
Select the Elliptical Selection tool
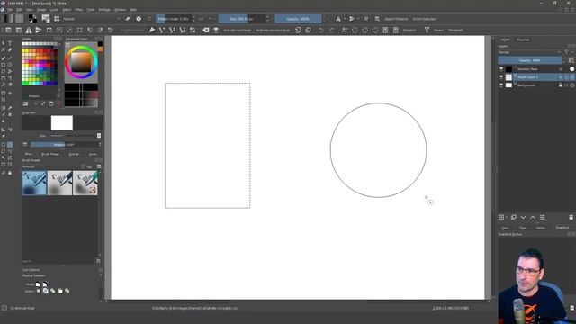[x=10, y=144]
